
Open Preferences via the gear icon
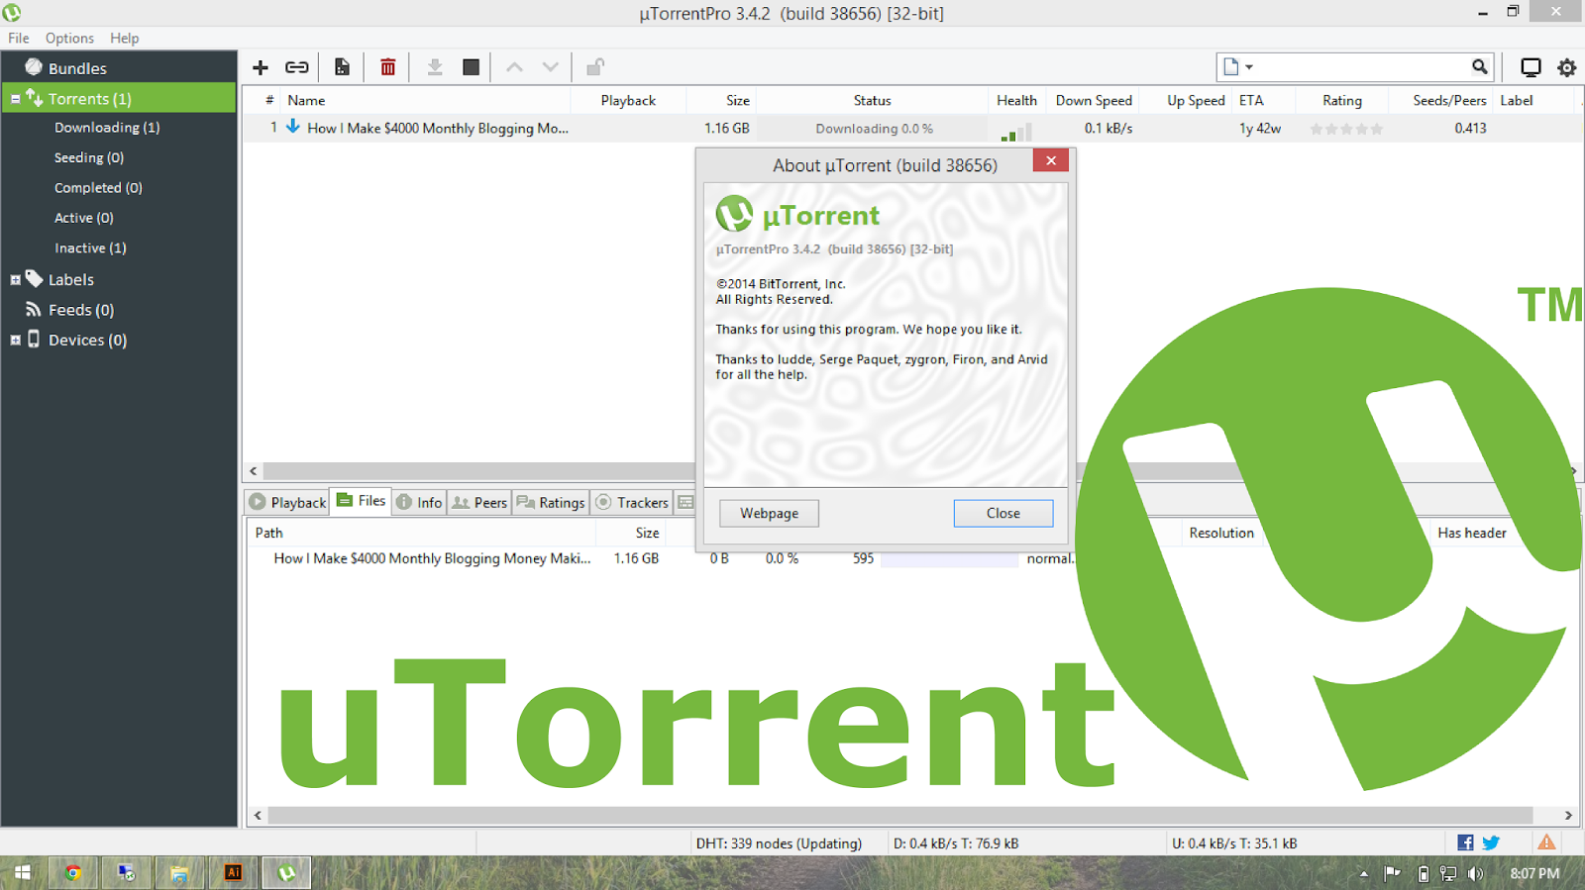(x=1566, y=67)
